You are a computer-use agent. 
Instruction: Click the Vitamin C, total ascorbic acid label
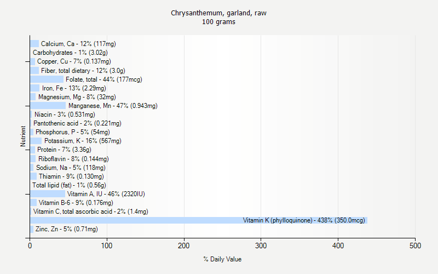coord(91,212)
